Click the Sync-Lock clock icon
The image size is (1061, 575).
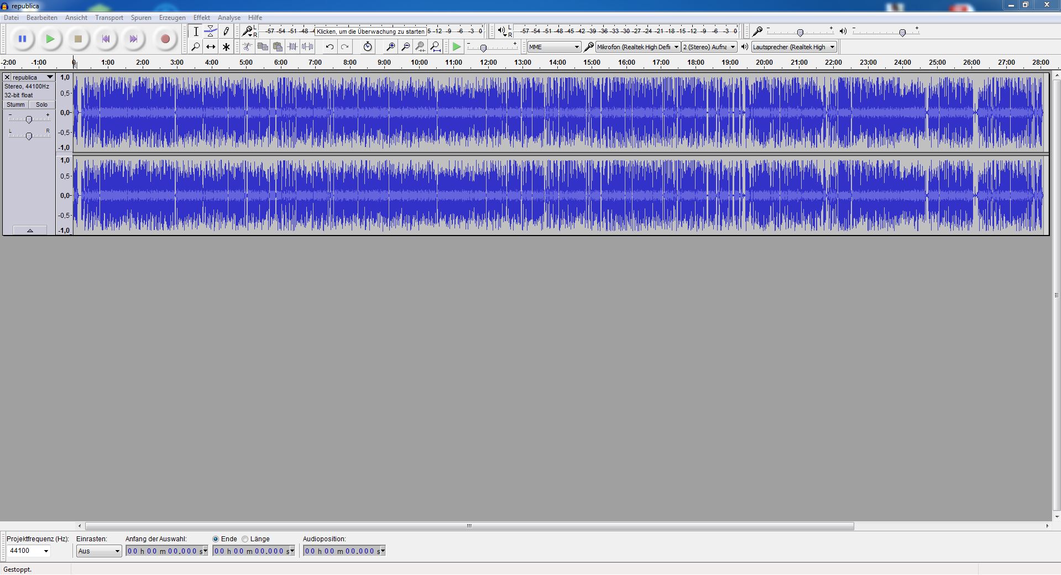click(368, 47)
